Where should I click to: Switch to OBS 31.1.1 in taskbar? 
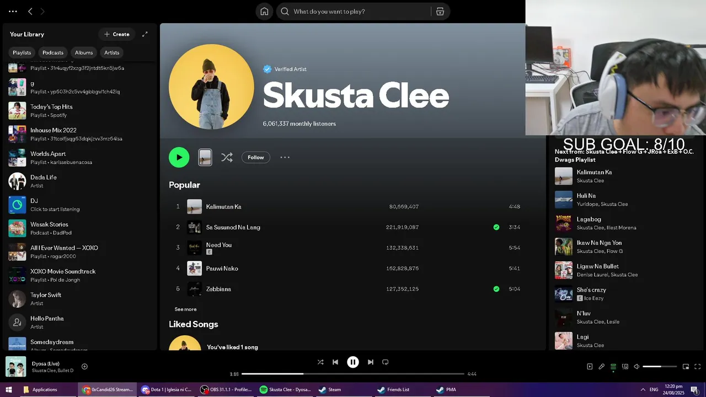pyautogui.click(x=226, y=389)
